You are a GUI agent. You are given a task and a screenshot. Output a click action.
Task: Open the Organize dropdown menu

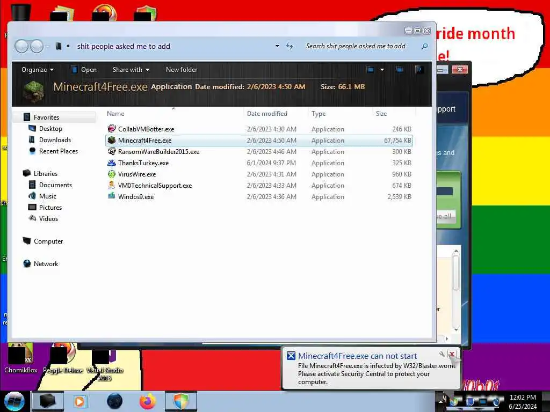tap(38, 70)
